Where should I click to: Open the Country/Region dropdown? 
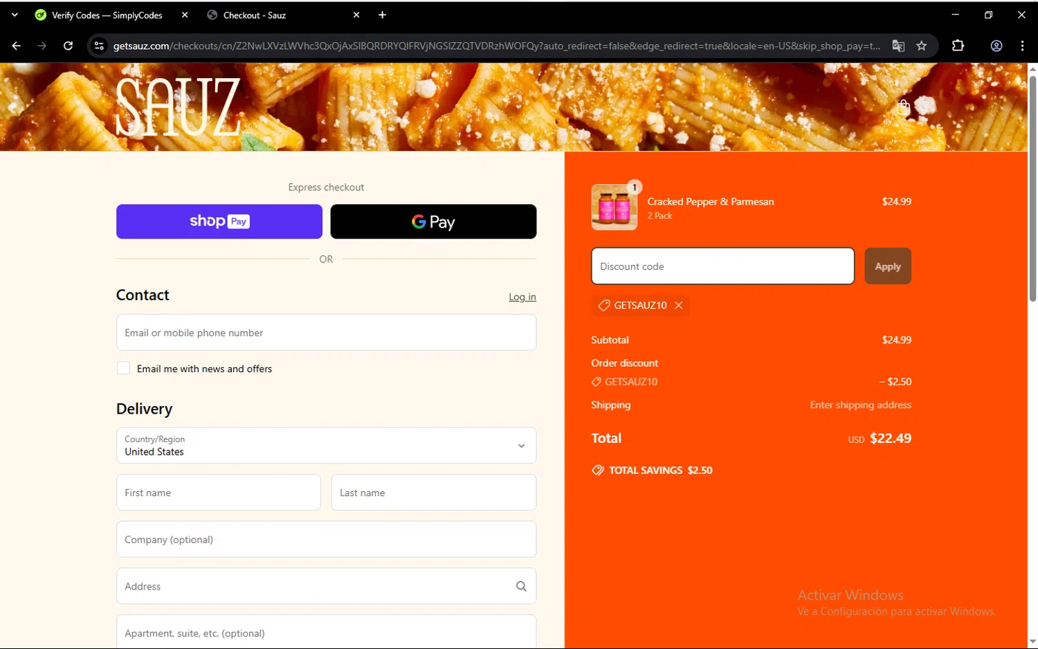(x=326, y=446)
